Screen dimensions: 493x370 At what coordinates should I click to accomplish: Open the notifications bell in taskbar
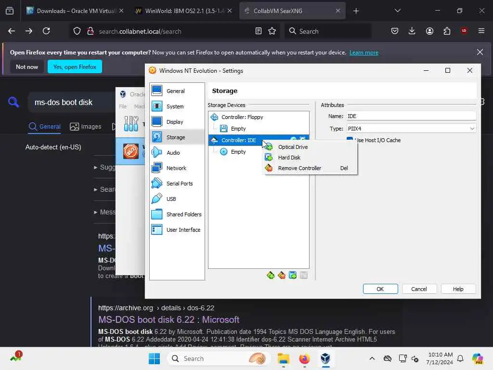click(460, 358)
